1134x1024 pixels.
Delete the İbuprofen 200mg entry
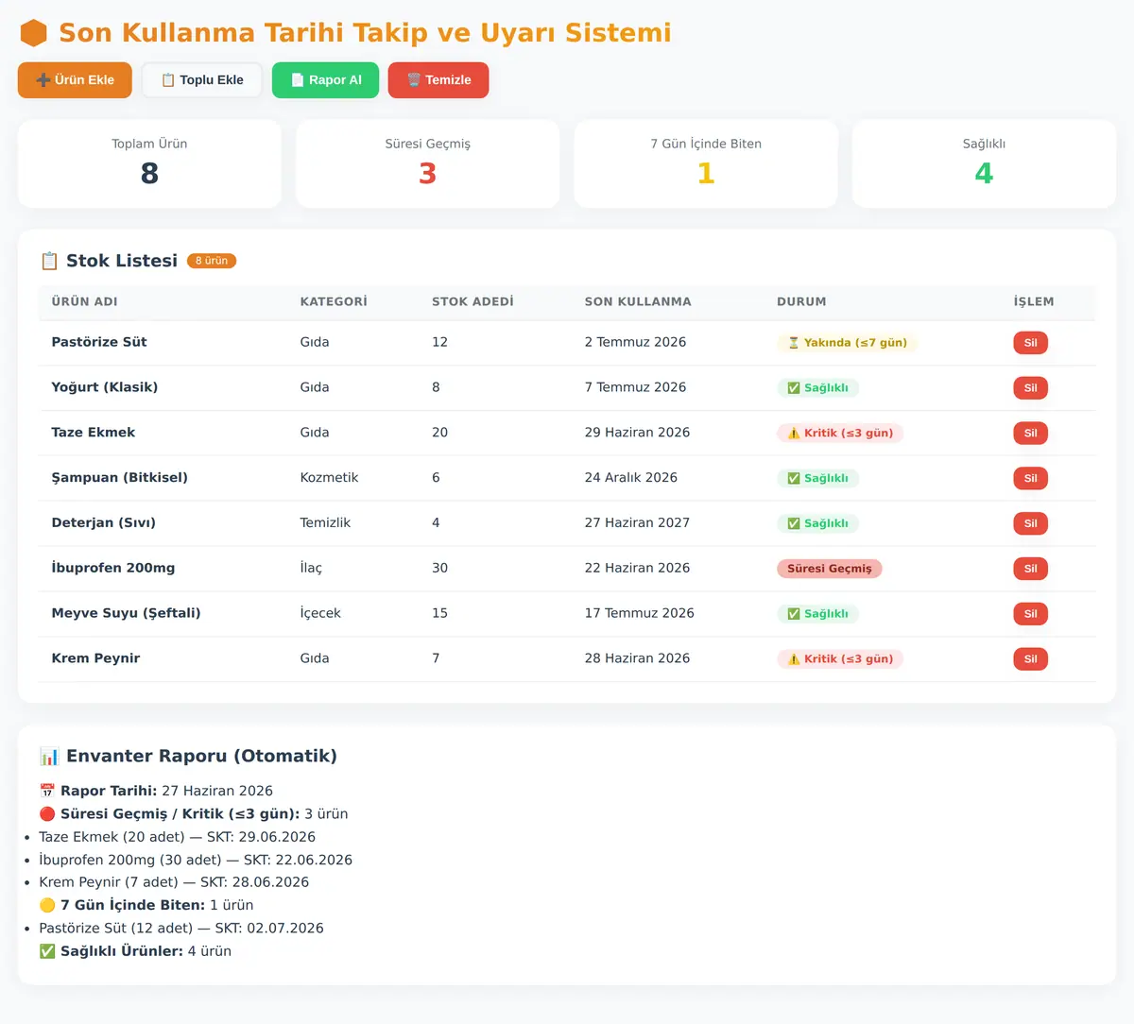[1030, 569]
